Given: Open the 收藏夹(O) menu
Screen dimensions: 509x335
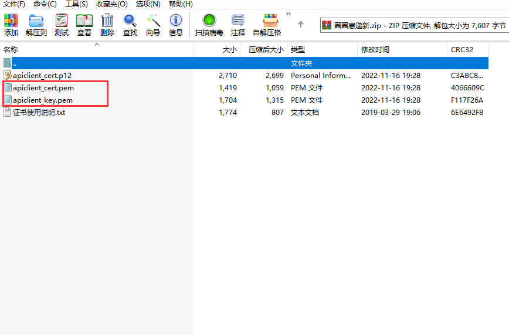Looking at the screenshot, I should [x=111, y=4].
